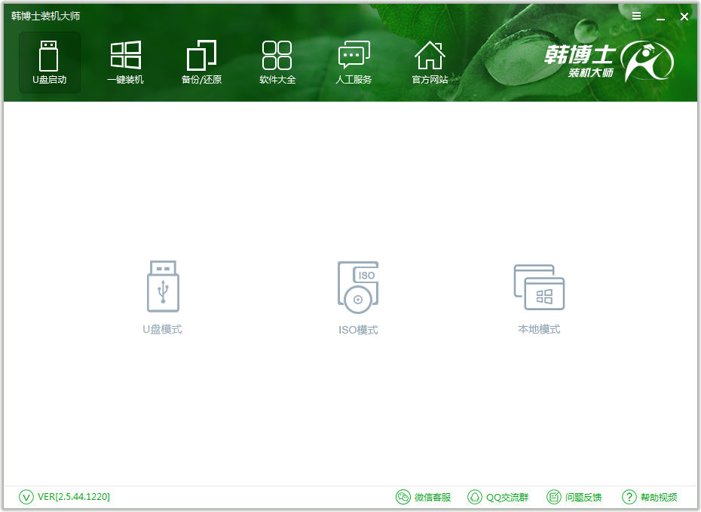Click the 韩博士 装机大师 logo
Viewport: 701px width, 512px height.
pos(609,61)
